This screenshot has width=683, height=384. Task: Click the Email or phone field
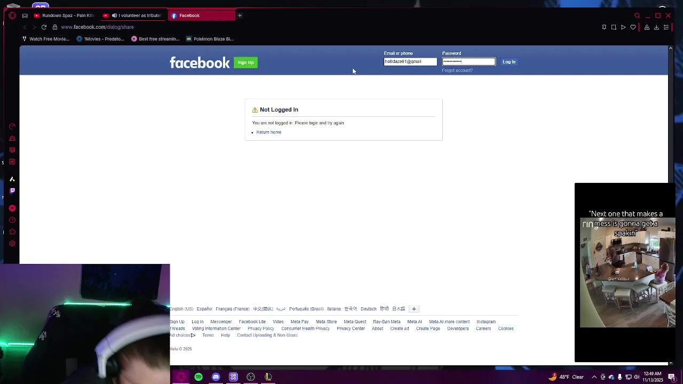(x=410, y=62)
